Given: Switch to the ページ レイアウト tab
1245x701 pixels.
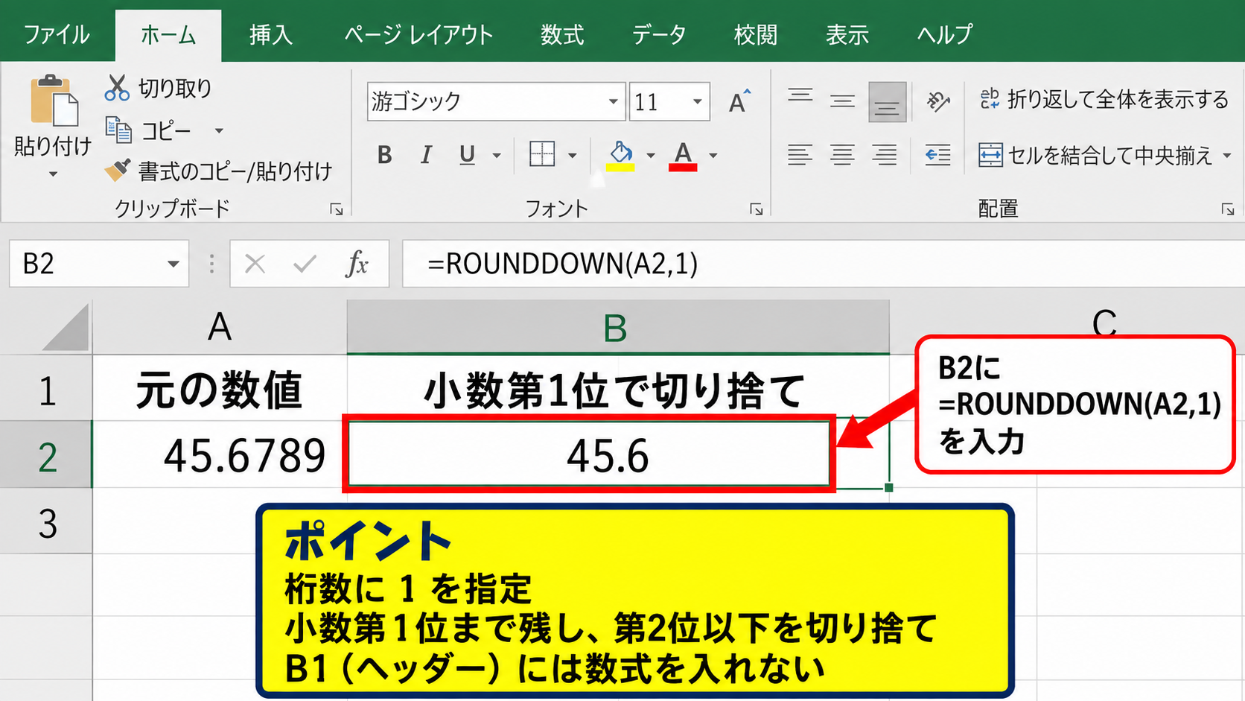Looking at the screenshot, I should tap(418, 34).
